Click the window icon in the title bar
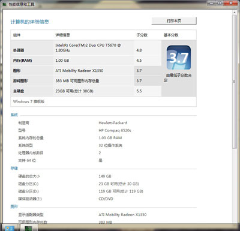 pyautogui.click(x=4, y=4)
